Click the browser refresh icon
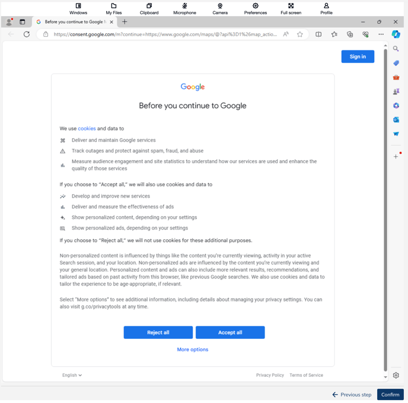Screen dimensions: 408x403 (x=27, y=34)
